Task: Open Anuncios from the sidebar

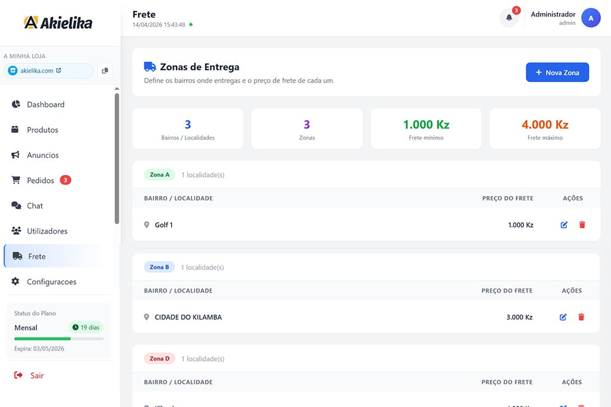Action: click(42, 155)
